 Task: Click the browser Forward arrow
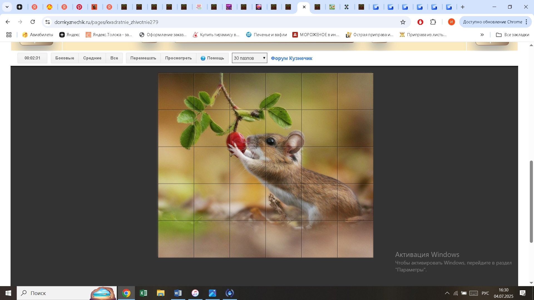(20, 22)
